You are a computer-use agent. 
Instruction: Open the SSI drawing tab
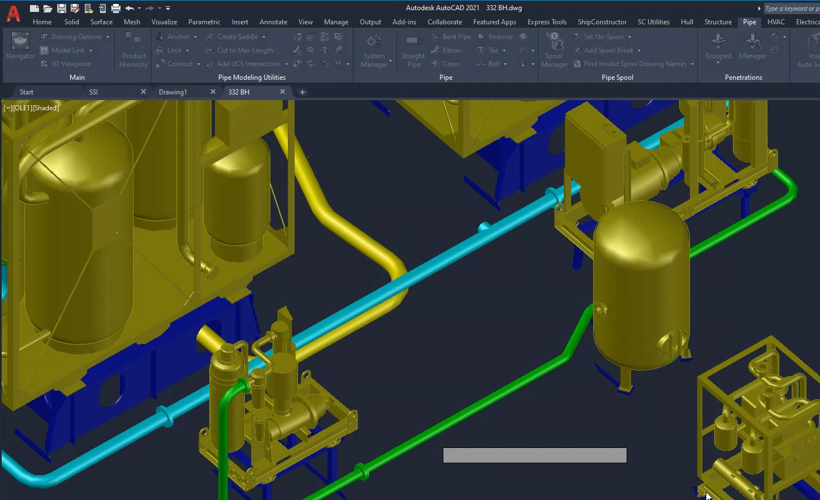click(111, 91)
